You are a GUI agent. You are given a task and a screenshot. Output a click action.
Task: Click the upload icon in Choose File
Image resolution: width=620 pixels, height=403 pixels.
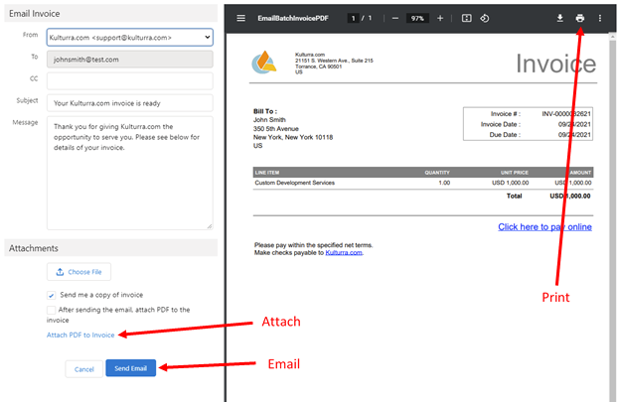tap(60, 272)
